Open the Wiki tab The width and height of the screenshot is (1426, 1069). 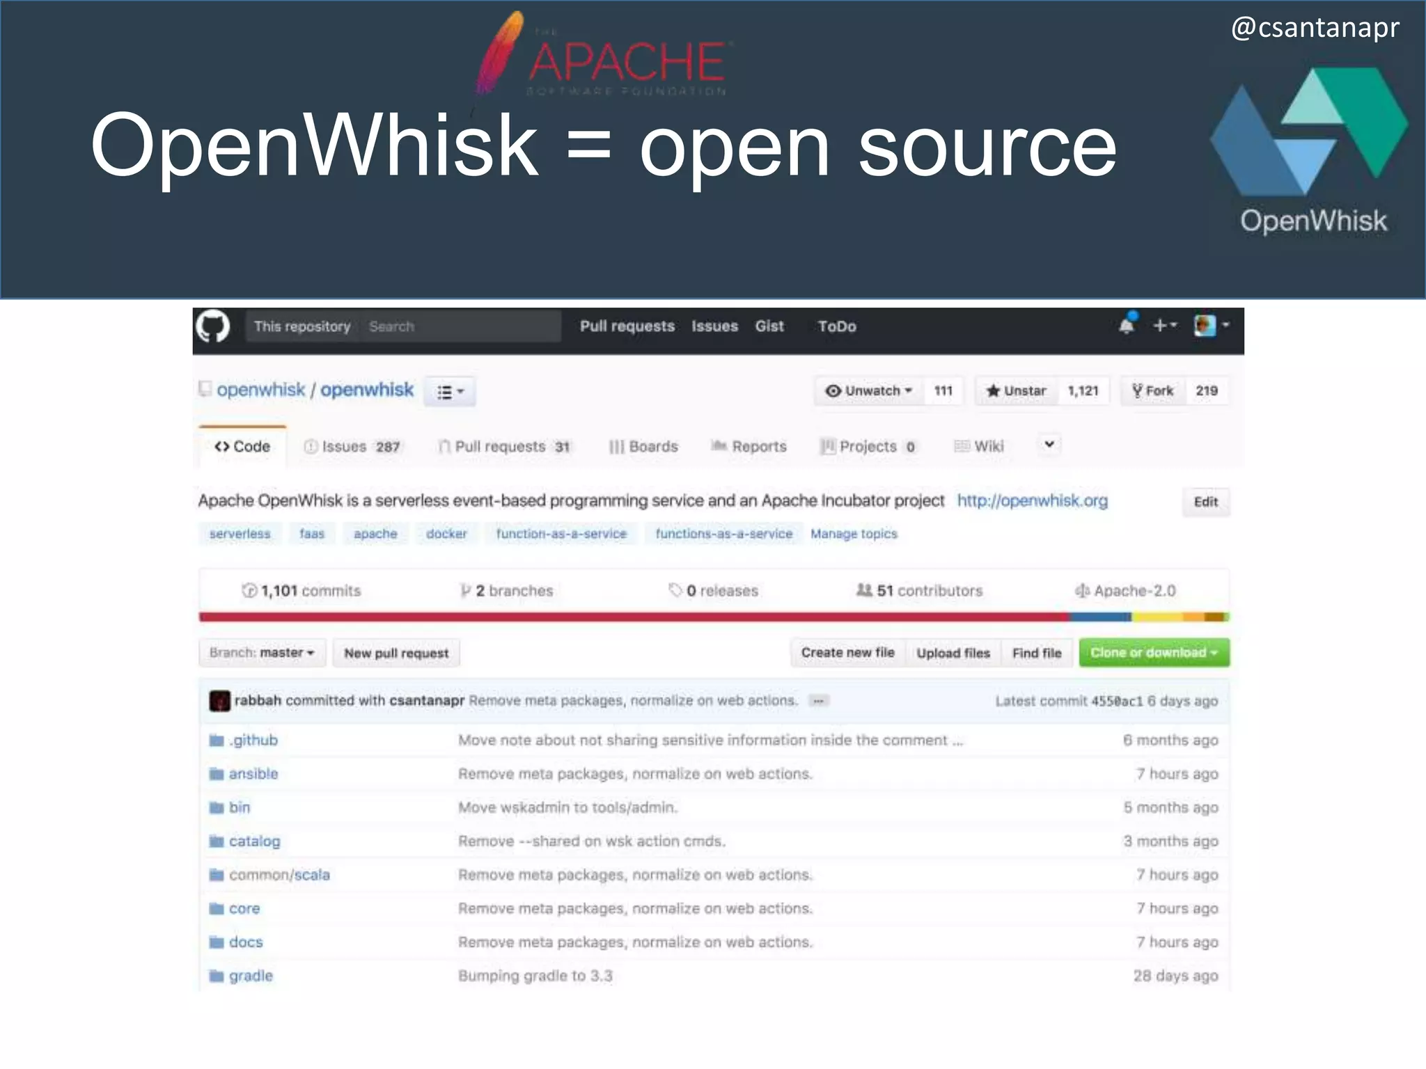(978, 446)
